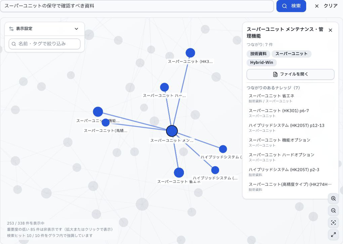Viewport: 343px width, 244px height.
Task: Click the zoom out magnifier icon
Action: [x=333, y=210]
